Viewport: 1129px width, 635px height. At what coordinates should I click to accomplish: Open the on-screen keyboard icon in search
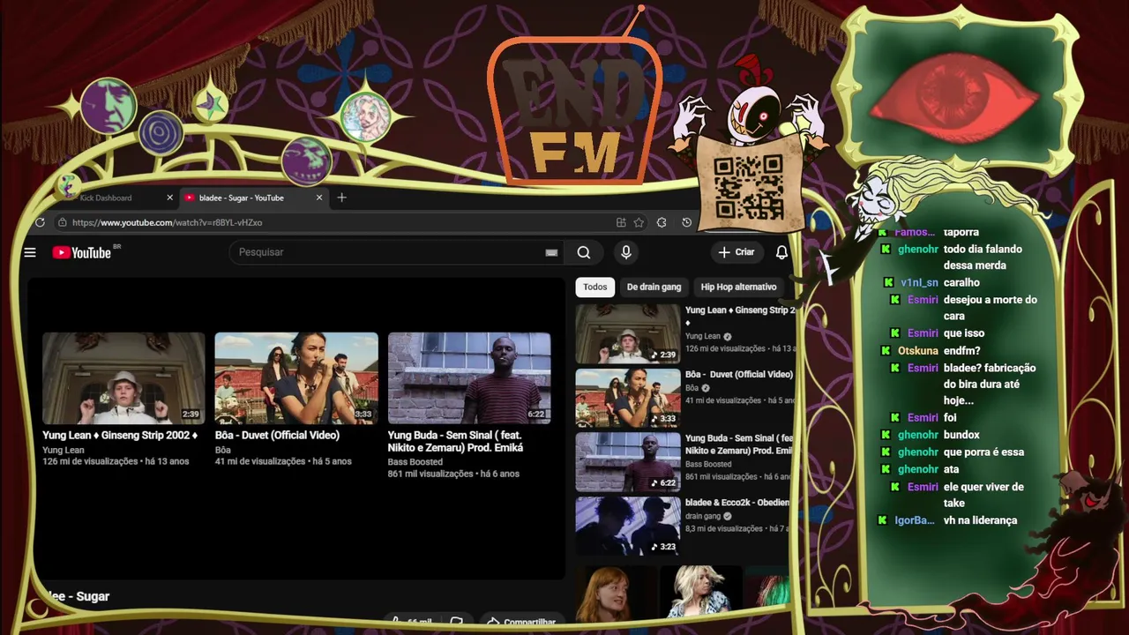551,252
